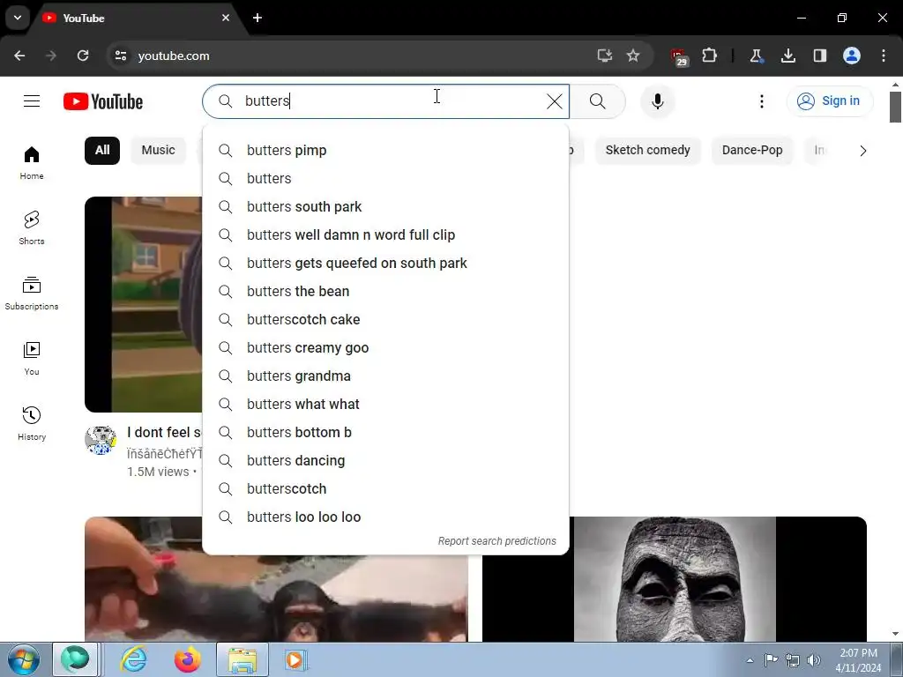Viewport: 903px width, 677px height.
Task: Open Subscriptions in sidebar
Action: 32,293
